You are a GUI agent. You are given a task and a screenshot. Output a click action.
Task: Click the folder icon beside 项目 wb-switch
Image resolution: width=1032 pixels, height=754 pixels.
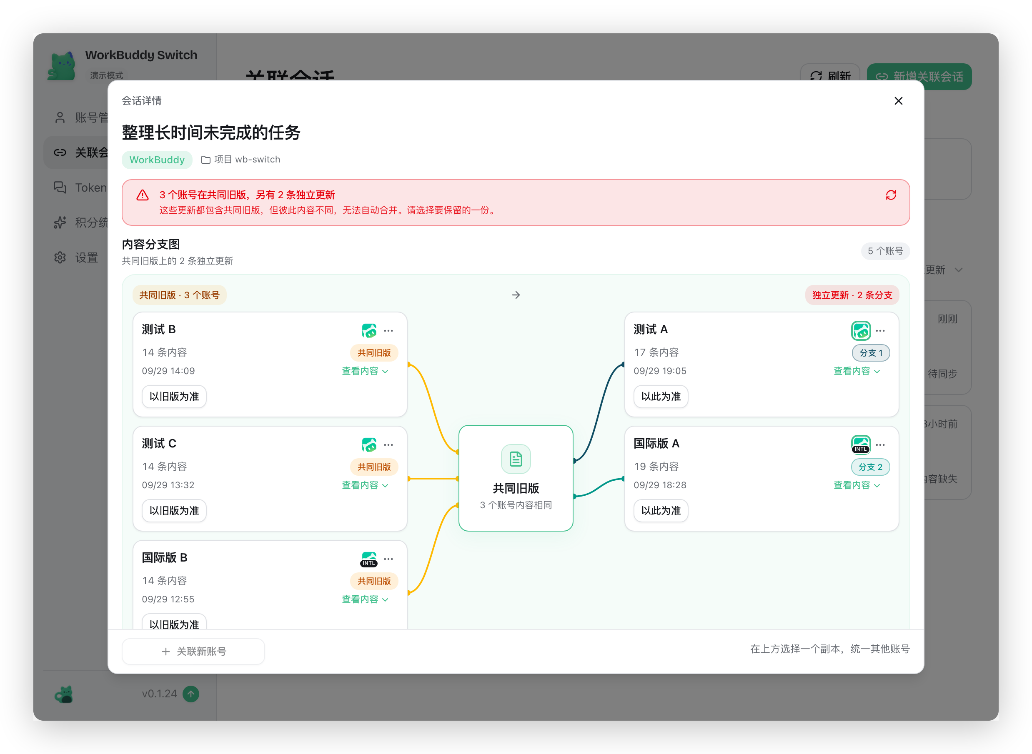pyautogui.click(x=205, y=160)
